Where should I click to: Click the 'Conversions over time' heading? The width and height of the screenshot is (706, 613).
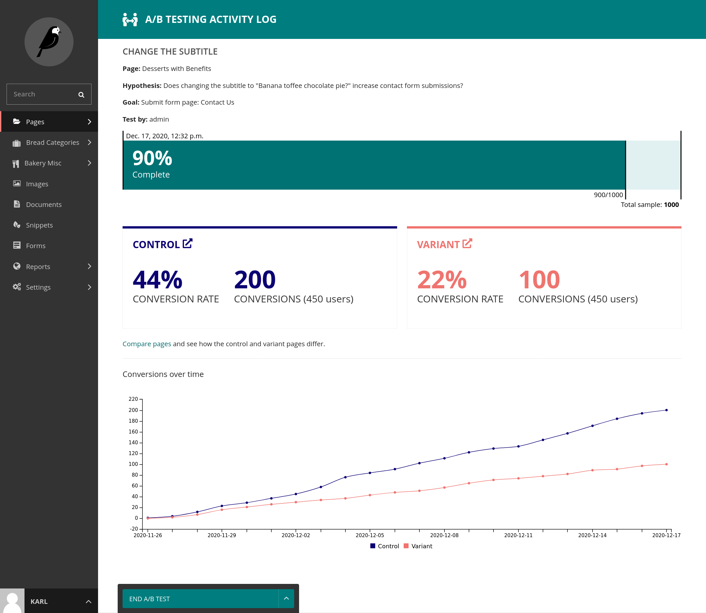163,374
